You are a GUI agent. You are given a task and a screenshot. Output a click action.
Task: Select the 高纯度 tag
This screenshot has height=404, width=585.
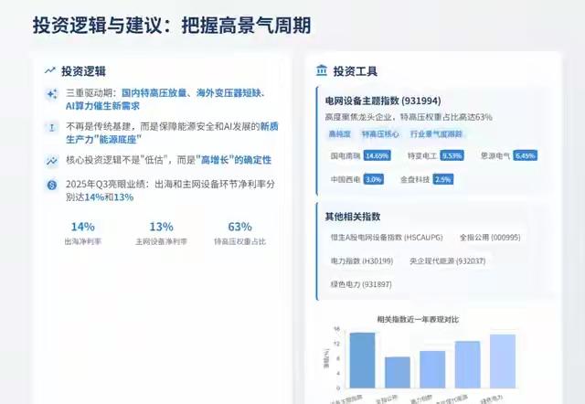click(x=339, y=134)
